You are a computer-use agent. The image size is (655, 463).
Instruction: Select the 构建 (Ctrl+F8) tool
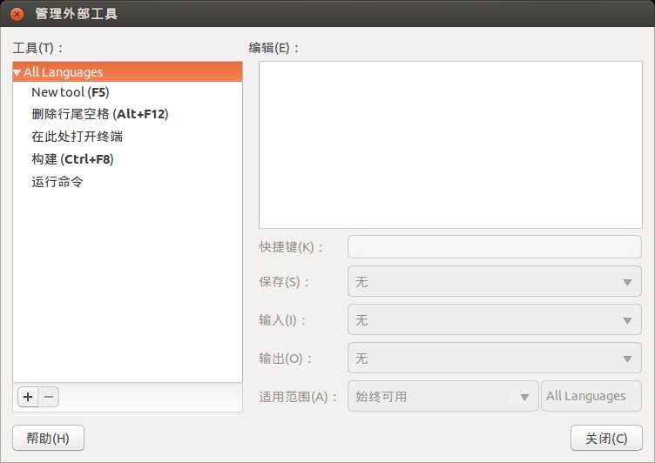[x=127, y=159]
